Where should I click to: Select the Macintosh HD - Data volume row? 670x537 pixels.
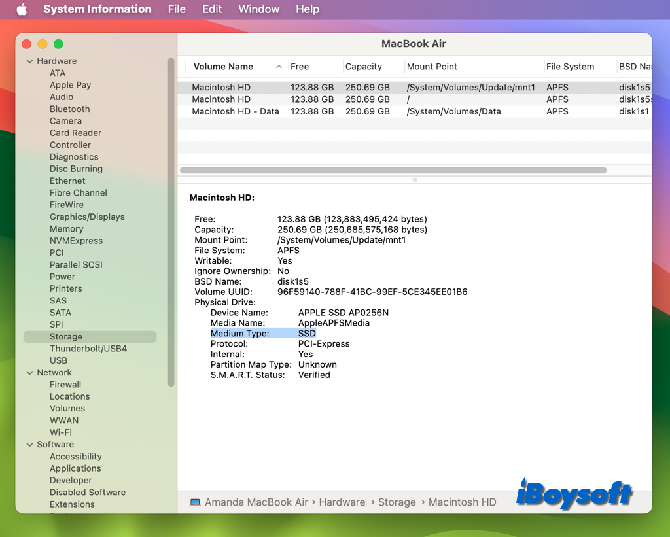(236, 111)
